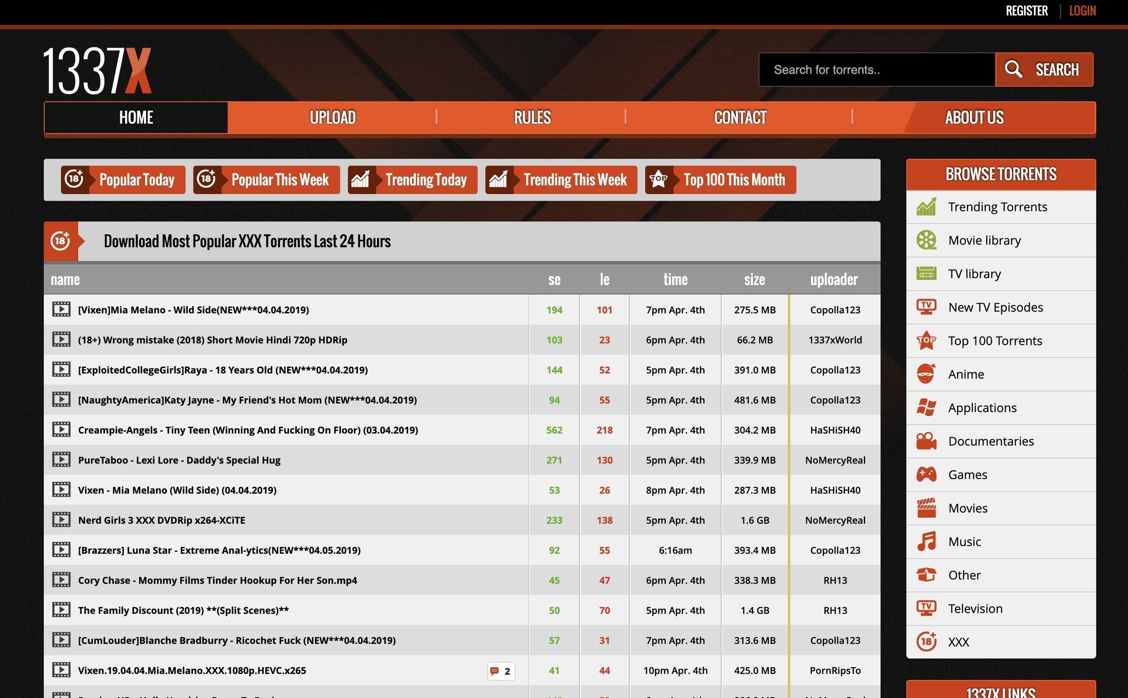
Task: Select the Movies clapperboard icon
Action: [x=926, y=508]
